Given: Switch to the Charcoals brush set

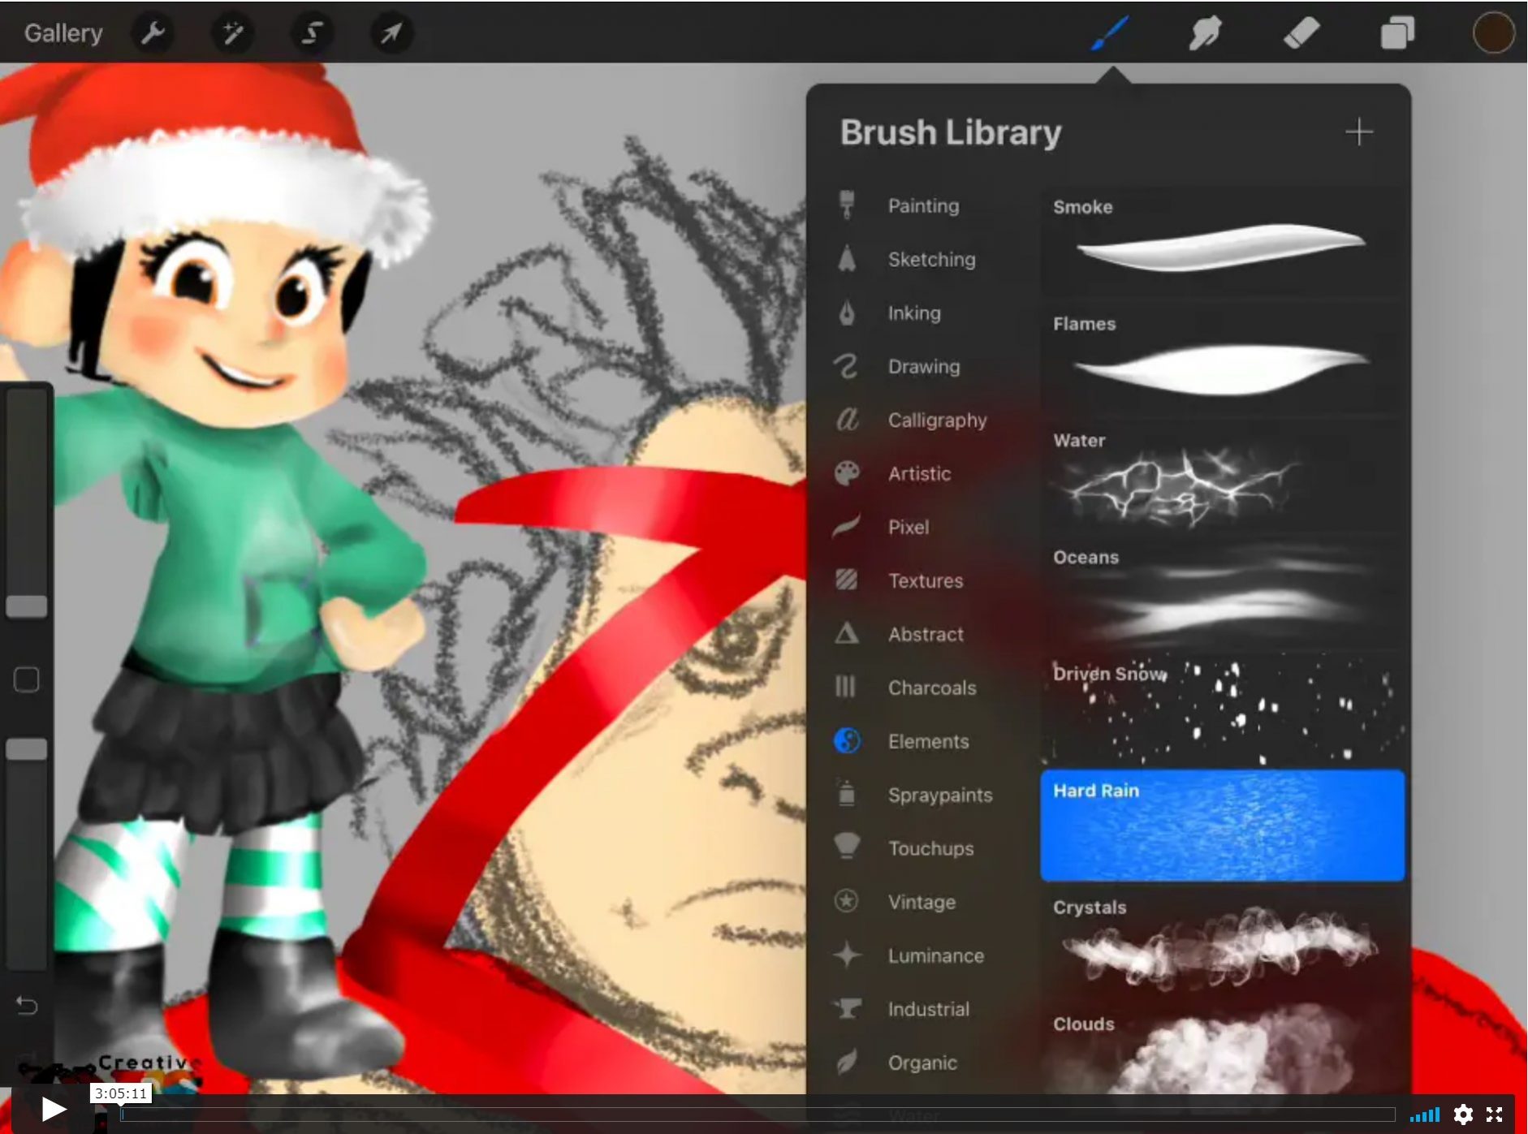Looking at the screenshot, I should tap(932, 688).
